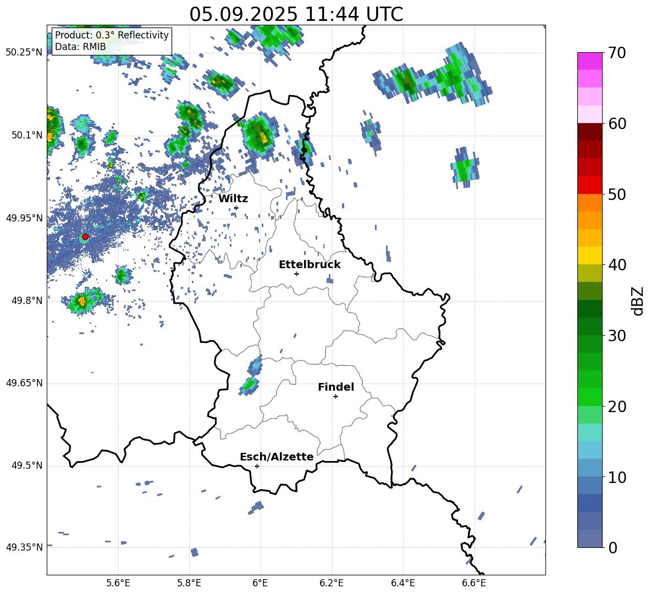Click the Findel station cross marker
This screenshot has width=651, height=594.
335,397
